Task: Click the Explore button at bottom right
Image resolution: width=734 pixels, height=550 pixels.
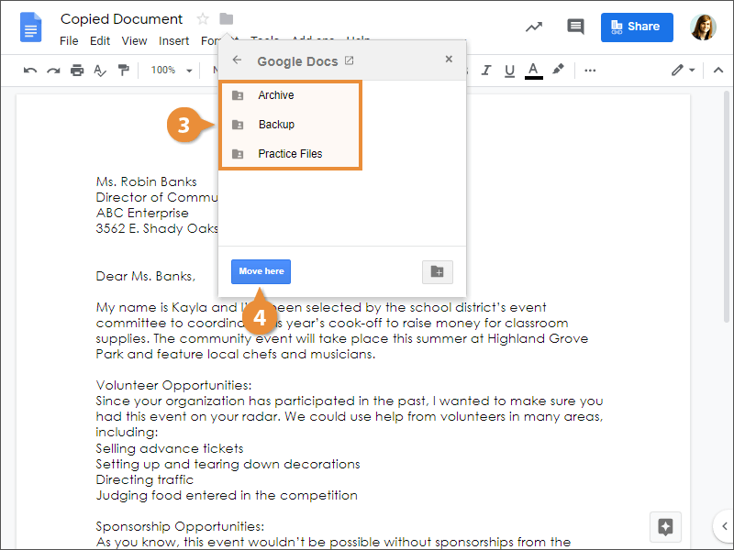Action: (x=665, y=527)
